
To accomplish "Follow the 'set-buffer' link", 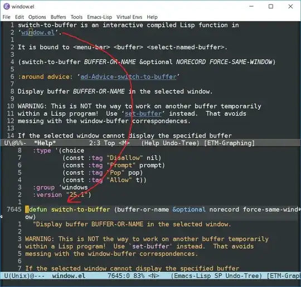I will pyautogui.click(x=143, y=114).
